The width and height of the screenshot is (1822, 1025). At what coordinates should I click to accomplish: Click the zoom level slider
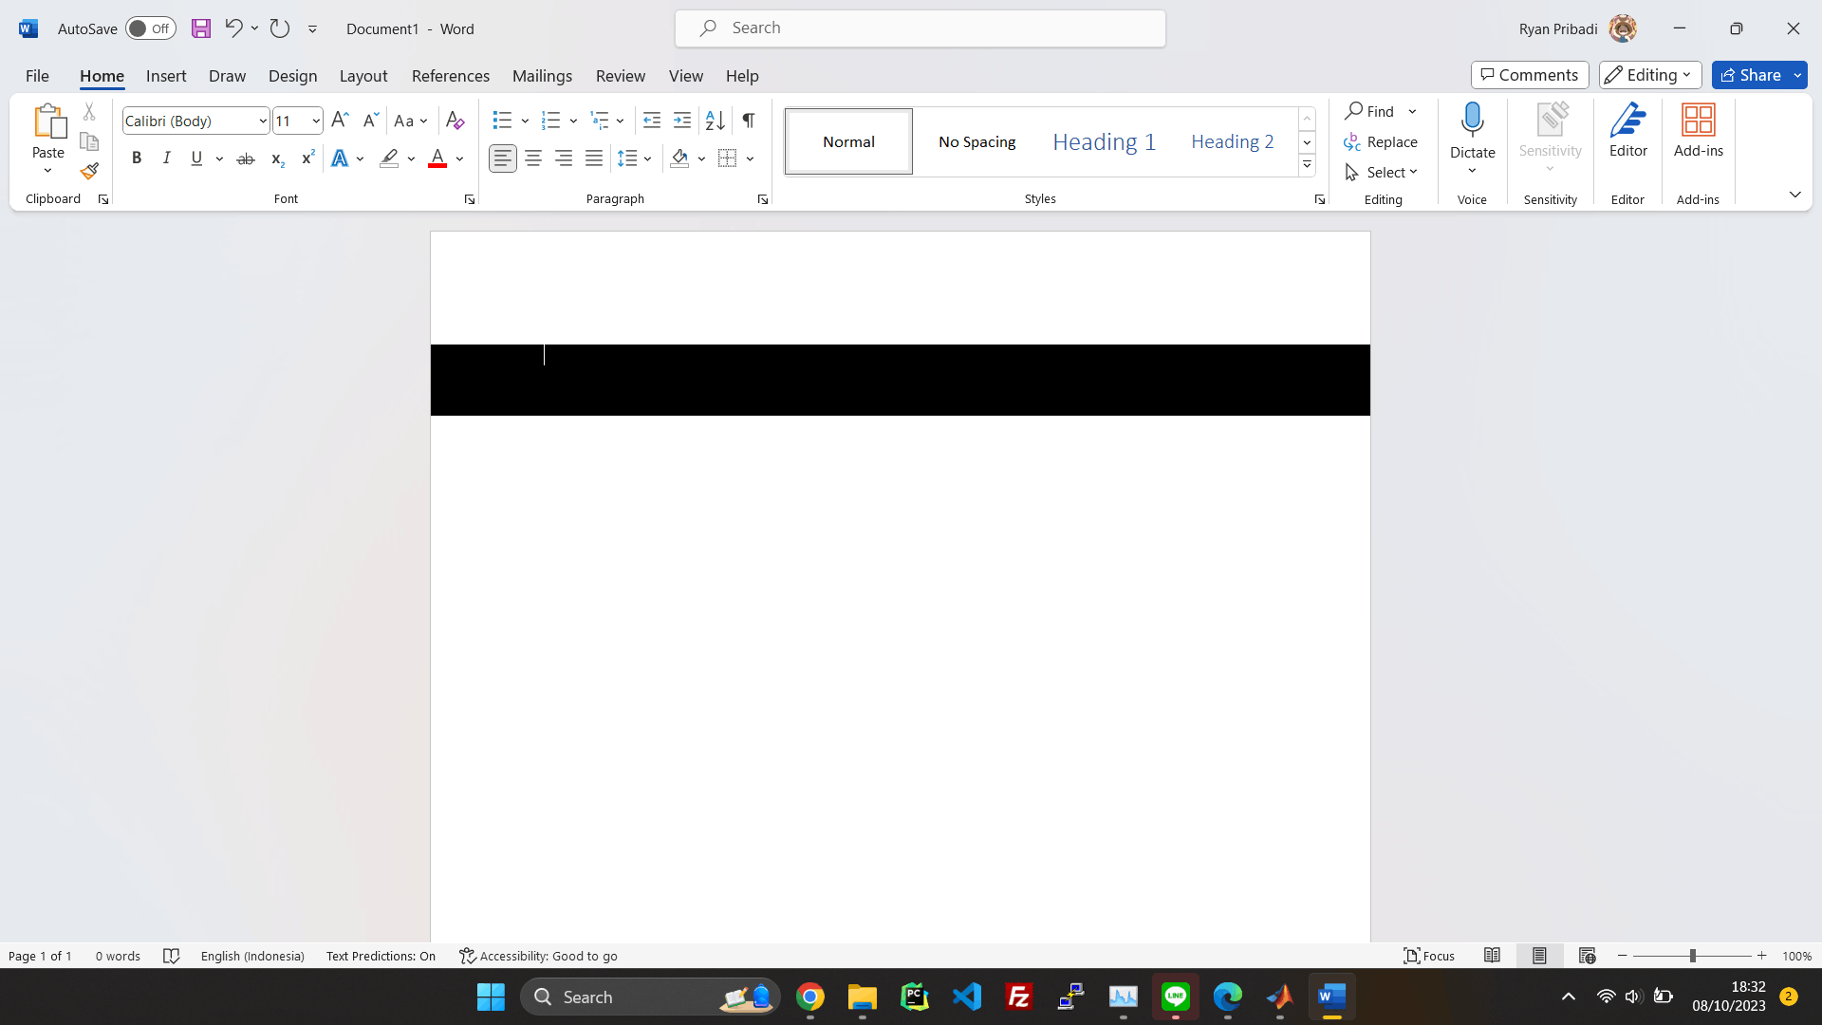pos(1692,956)
